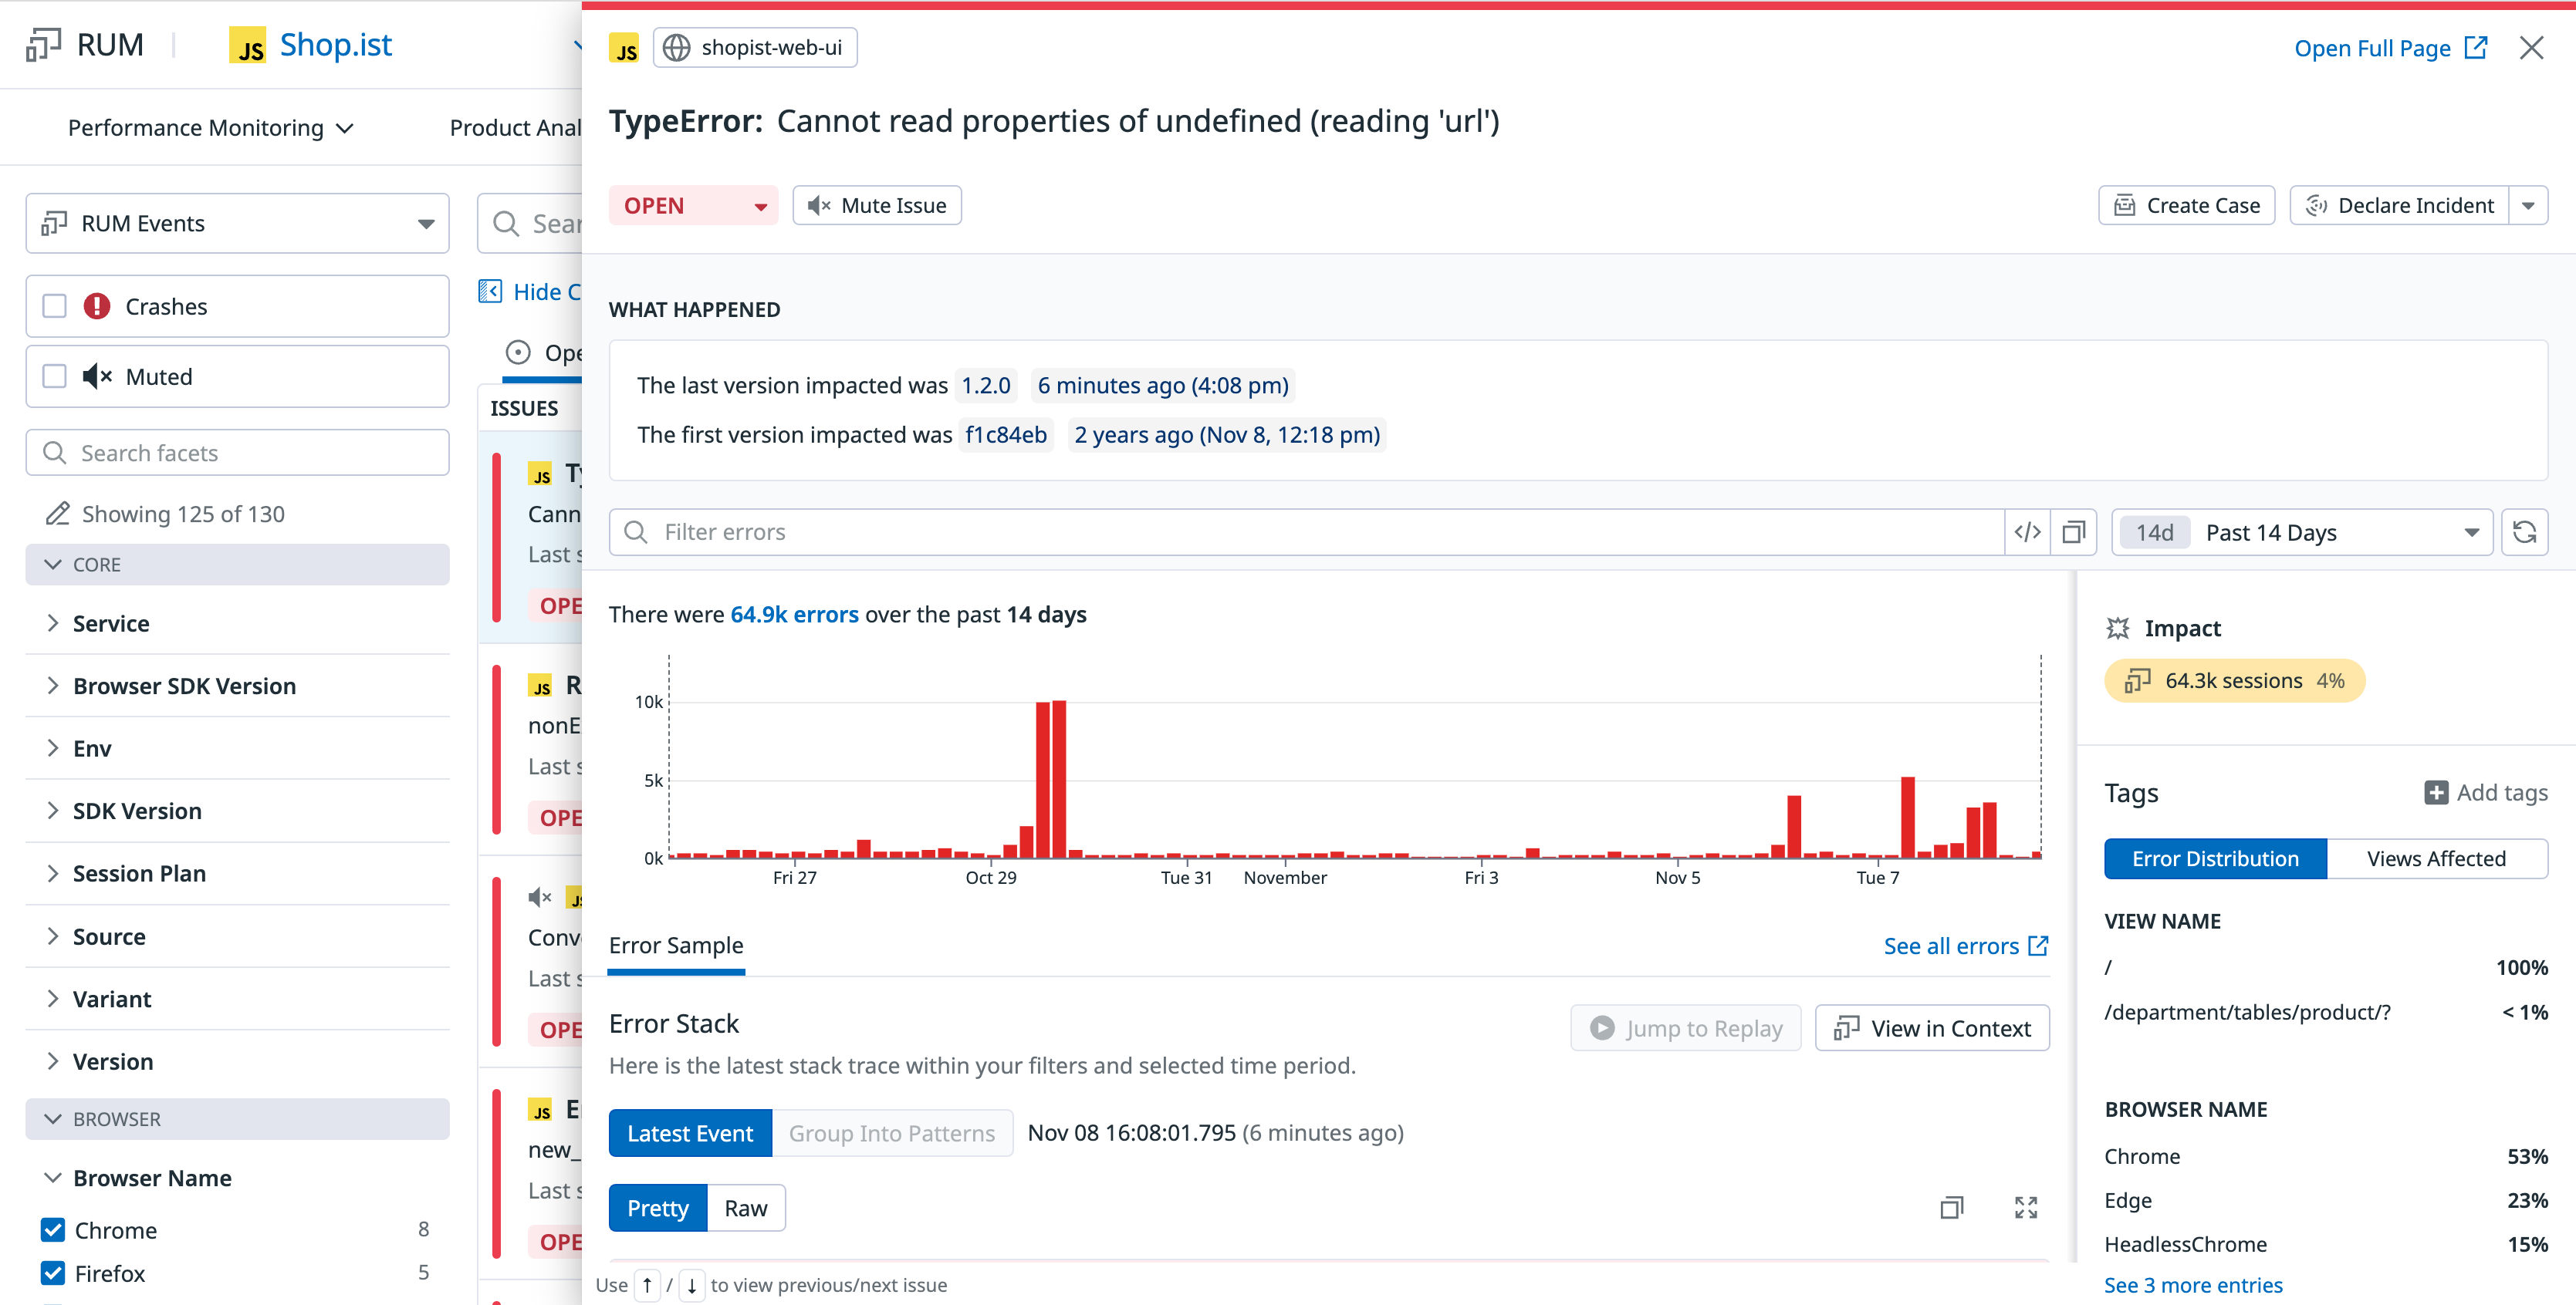Copy the error stack trace
Viewport: 2576px width, 1305px height.
(x=1951, y=1207)
